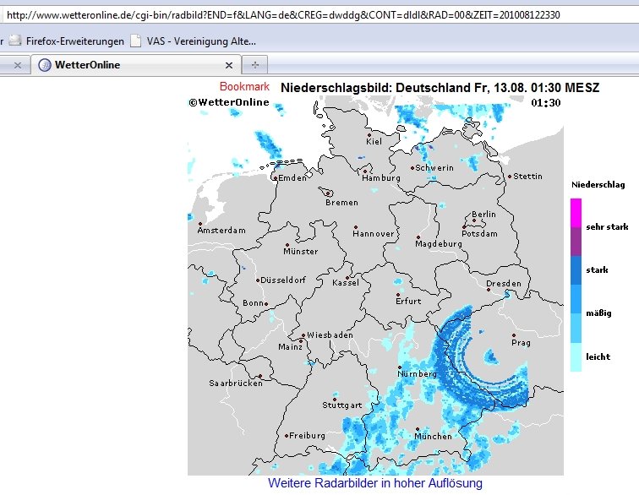The width and height of the screenshot is (639, 495).
Task: Click the Prag city label on the map
Action: 521,343
